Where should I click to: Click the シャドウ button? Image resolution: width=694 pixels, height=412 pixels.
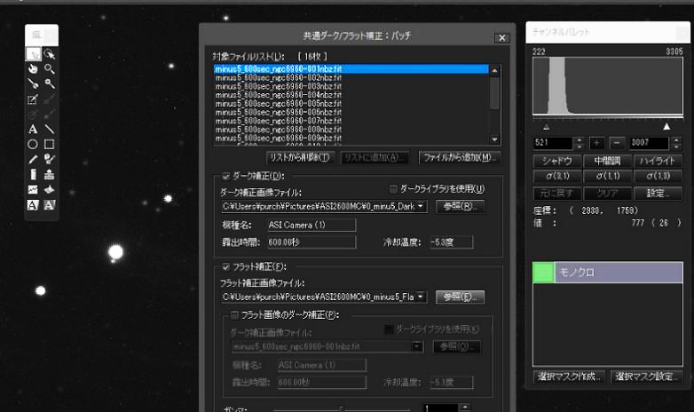pos(557,161)
